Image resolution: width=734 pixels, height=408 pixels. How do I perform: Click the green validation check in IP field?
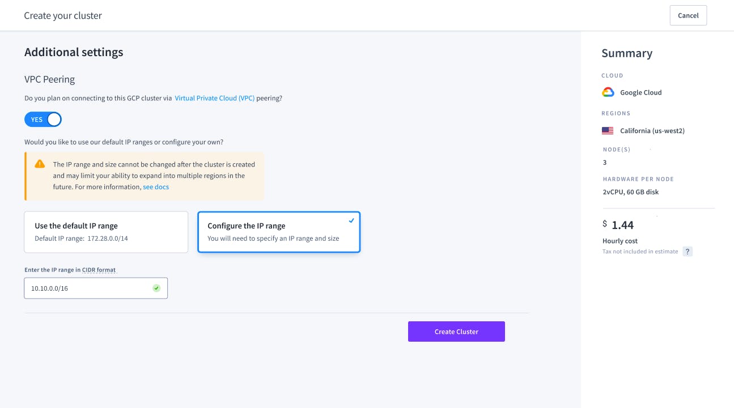pyautogui.click(x=156, y=288)
